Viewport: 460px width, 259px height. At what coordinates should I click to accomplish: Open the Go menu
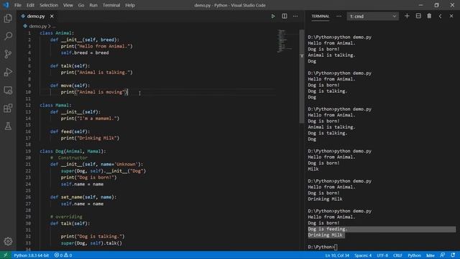[x=81, y=5]
